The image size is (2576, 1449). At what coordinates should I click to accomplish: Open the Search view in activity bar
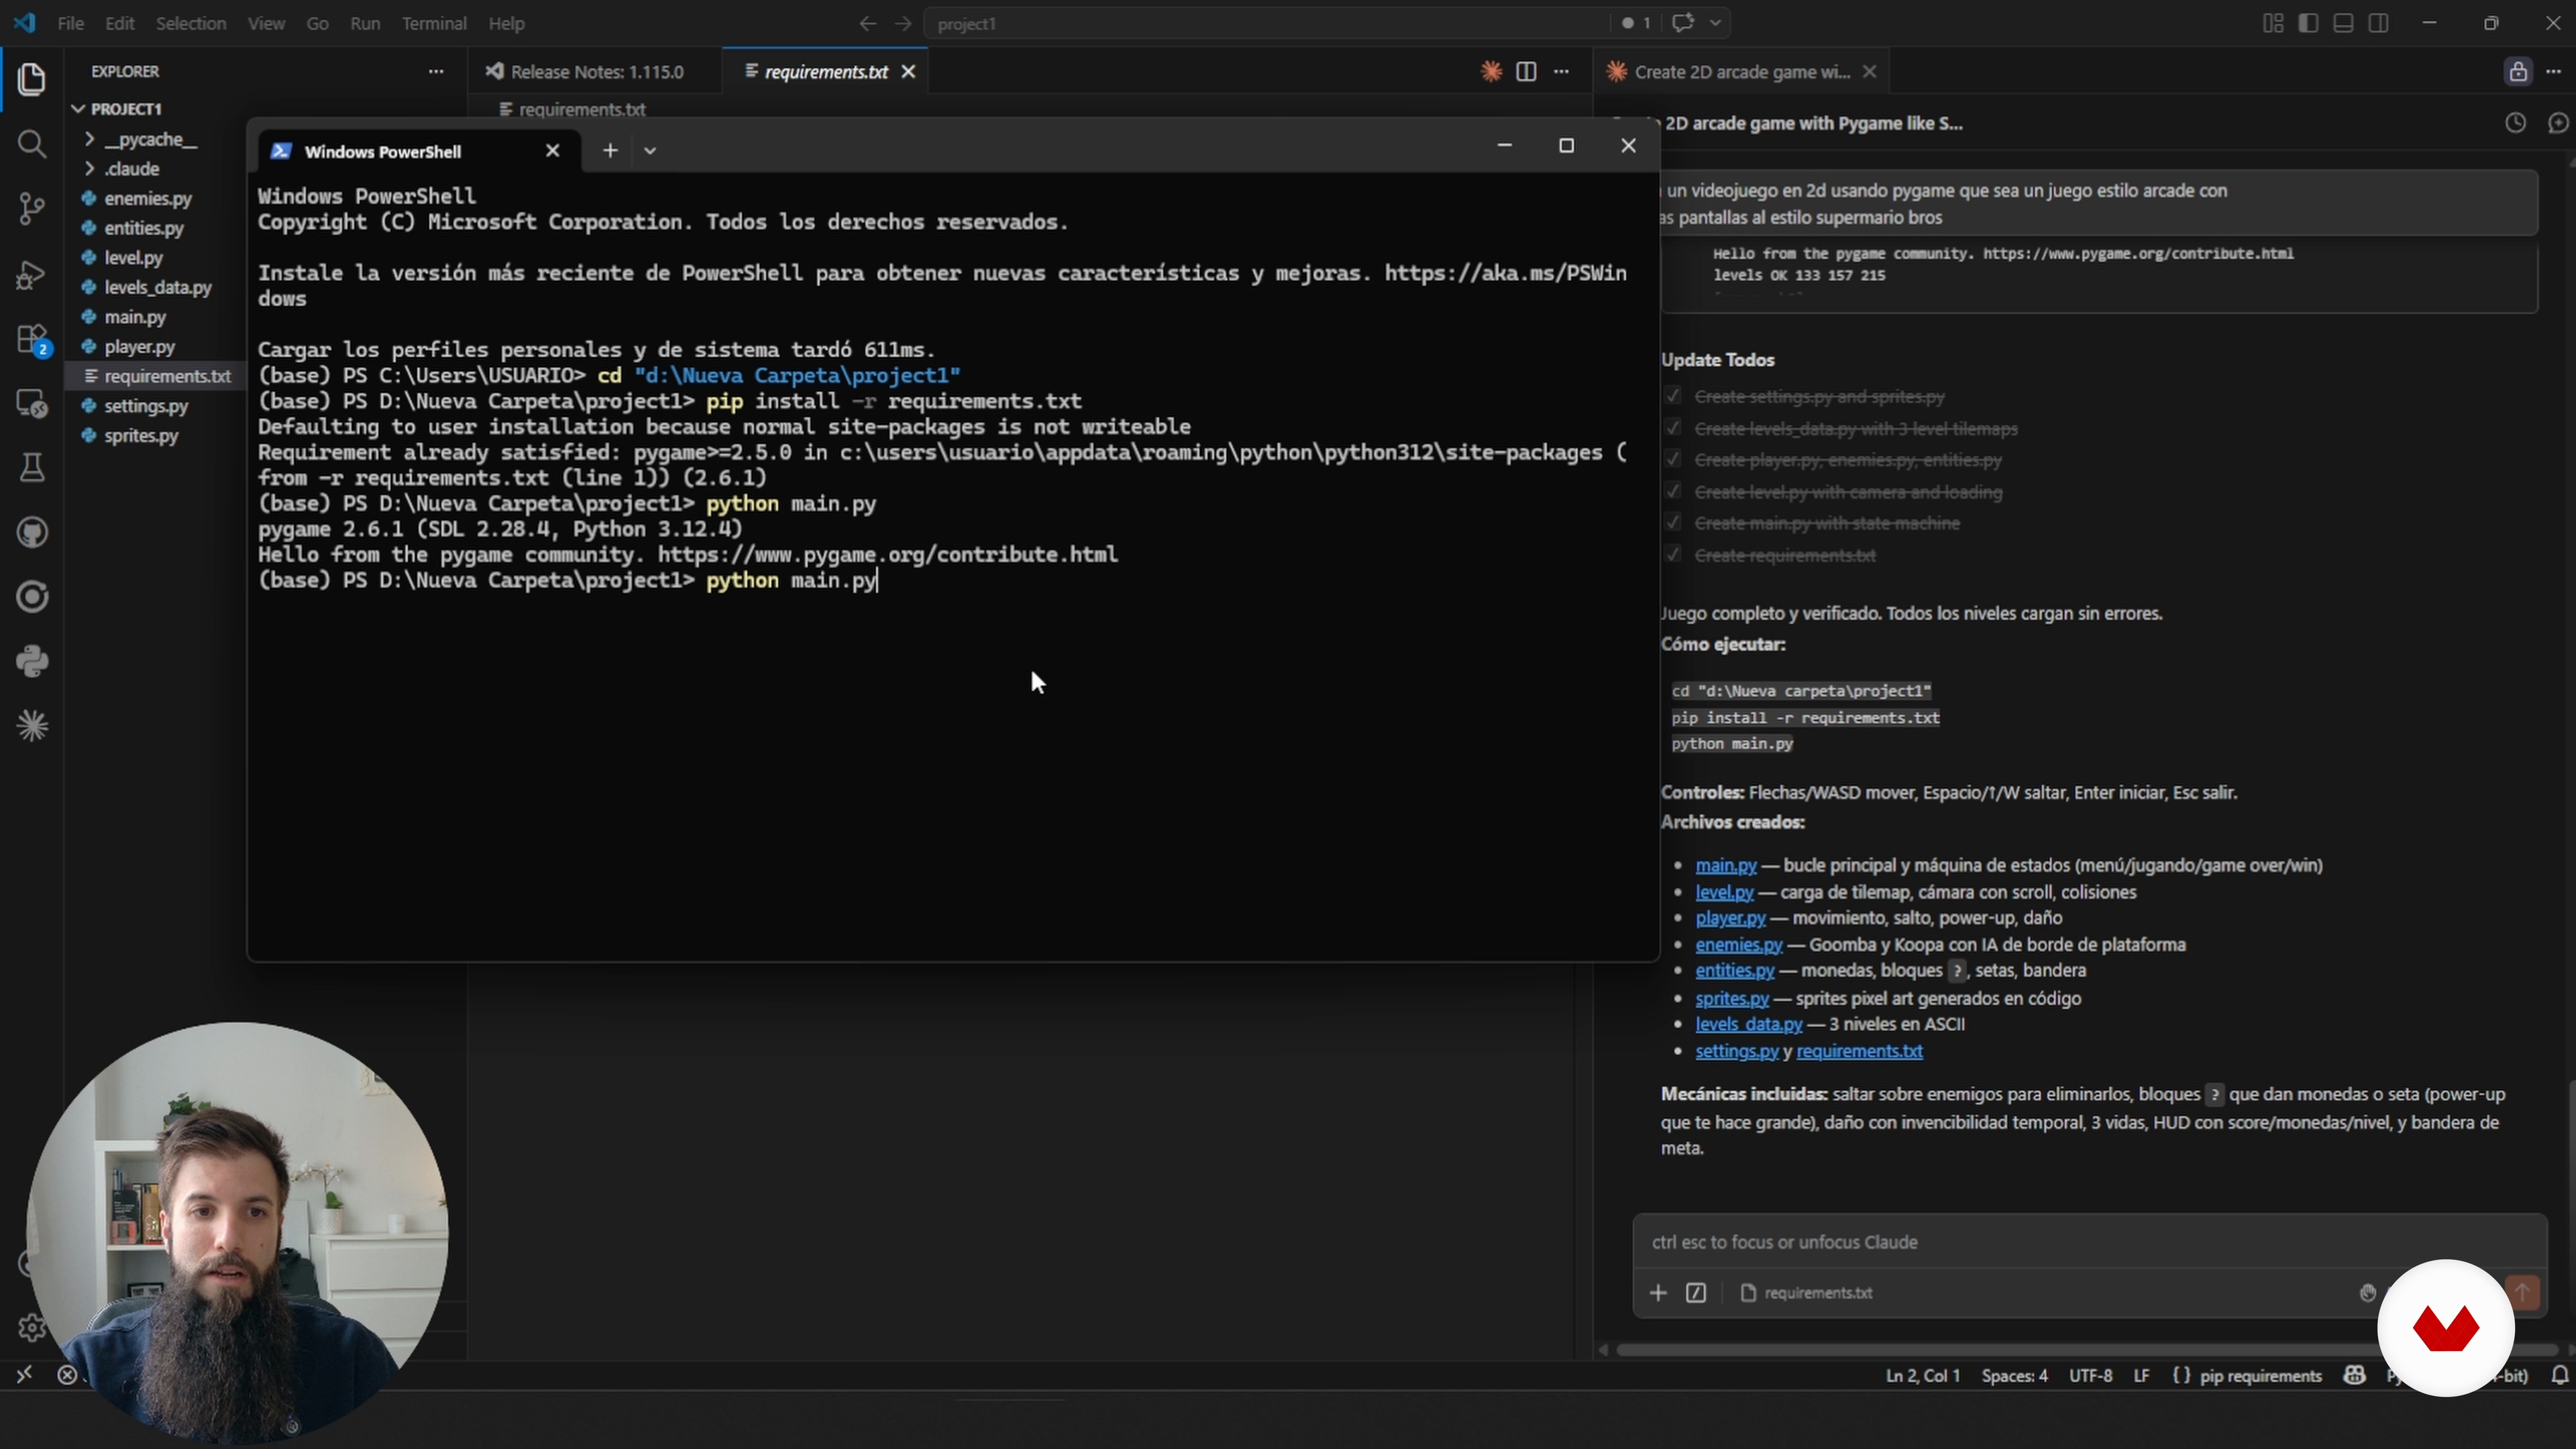coord(32,144)
